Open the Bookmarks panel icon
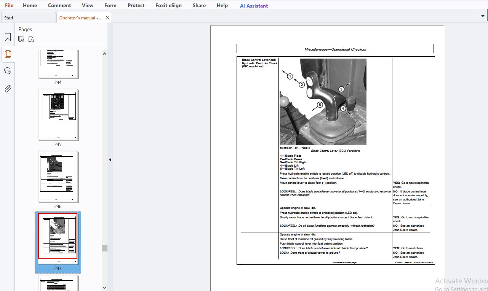 coord(8,37)
